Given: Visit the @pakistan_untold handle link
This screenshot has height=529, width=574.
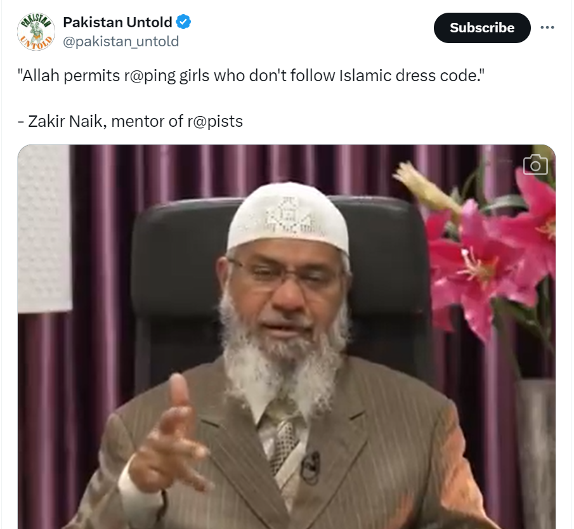Looking at the screenshot, I should click(x=121, y=41).
